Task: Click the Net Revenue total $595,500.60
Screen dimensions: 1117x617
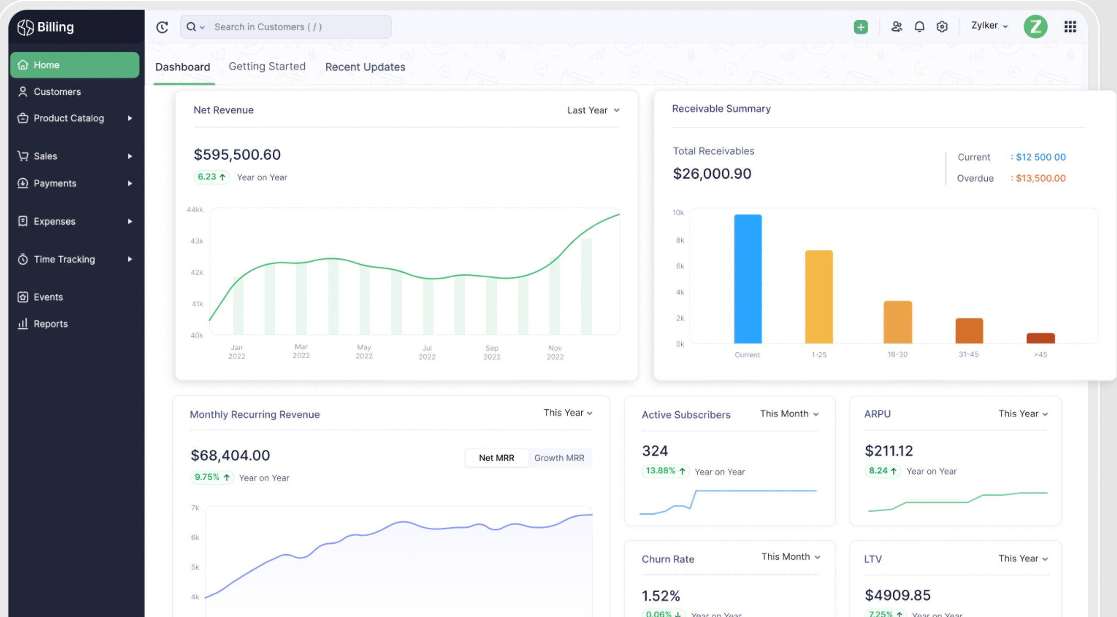Action: pyautogui.click(x=237, y=155)
